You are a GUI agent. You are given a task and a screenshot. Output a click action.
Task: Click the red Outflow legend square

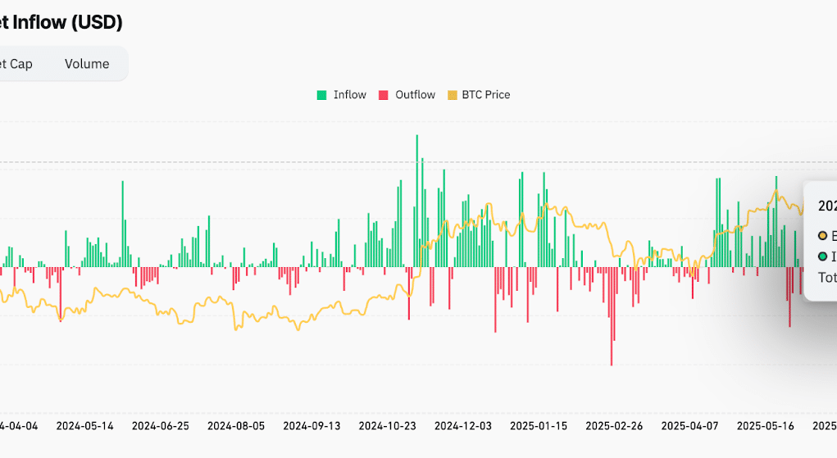tap(384, 95)
